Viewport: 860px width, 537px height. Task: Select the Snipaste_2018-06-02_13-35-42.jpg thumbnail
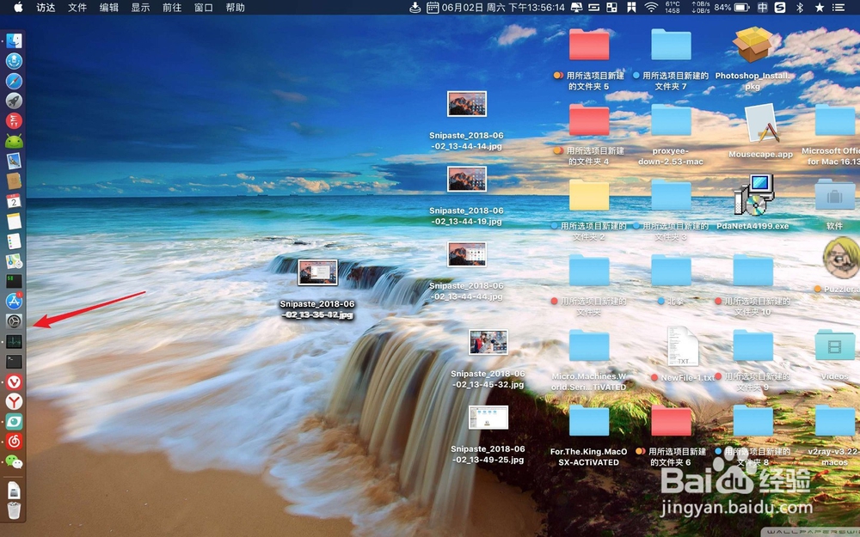316,272
